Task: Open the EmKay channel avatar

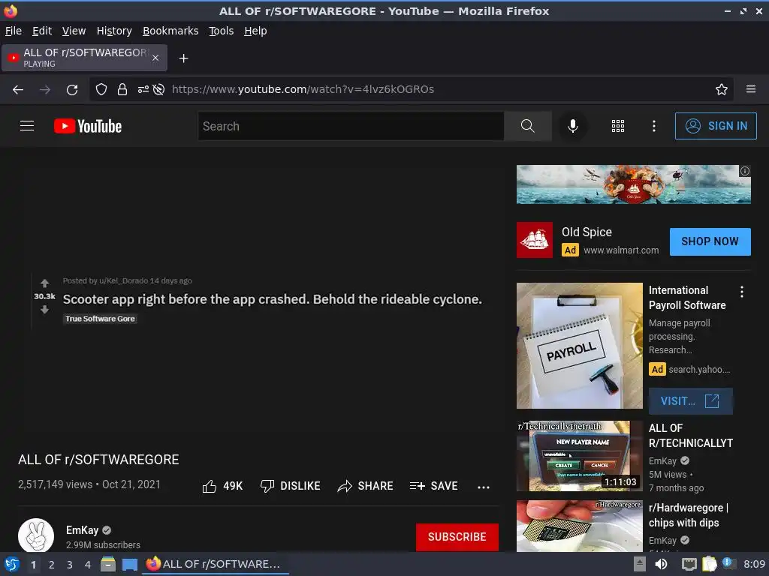Action: [x=36, y=535]
